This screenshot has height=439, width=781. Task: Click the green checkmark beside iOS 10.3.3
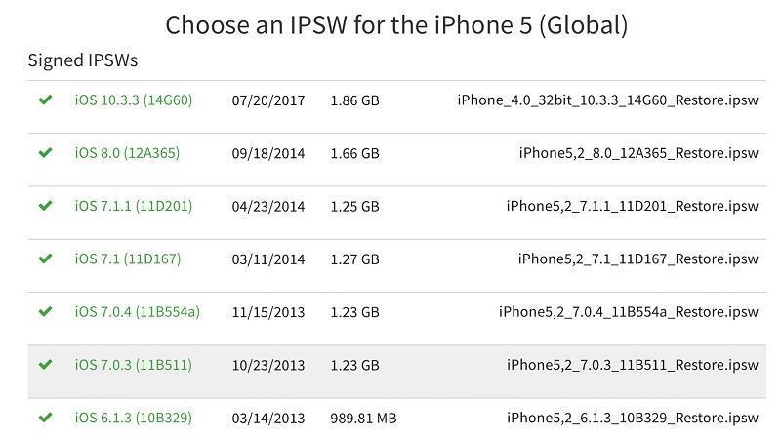pos(45,100)
